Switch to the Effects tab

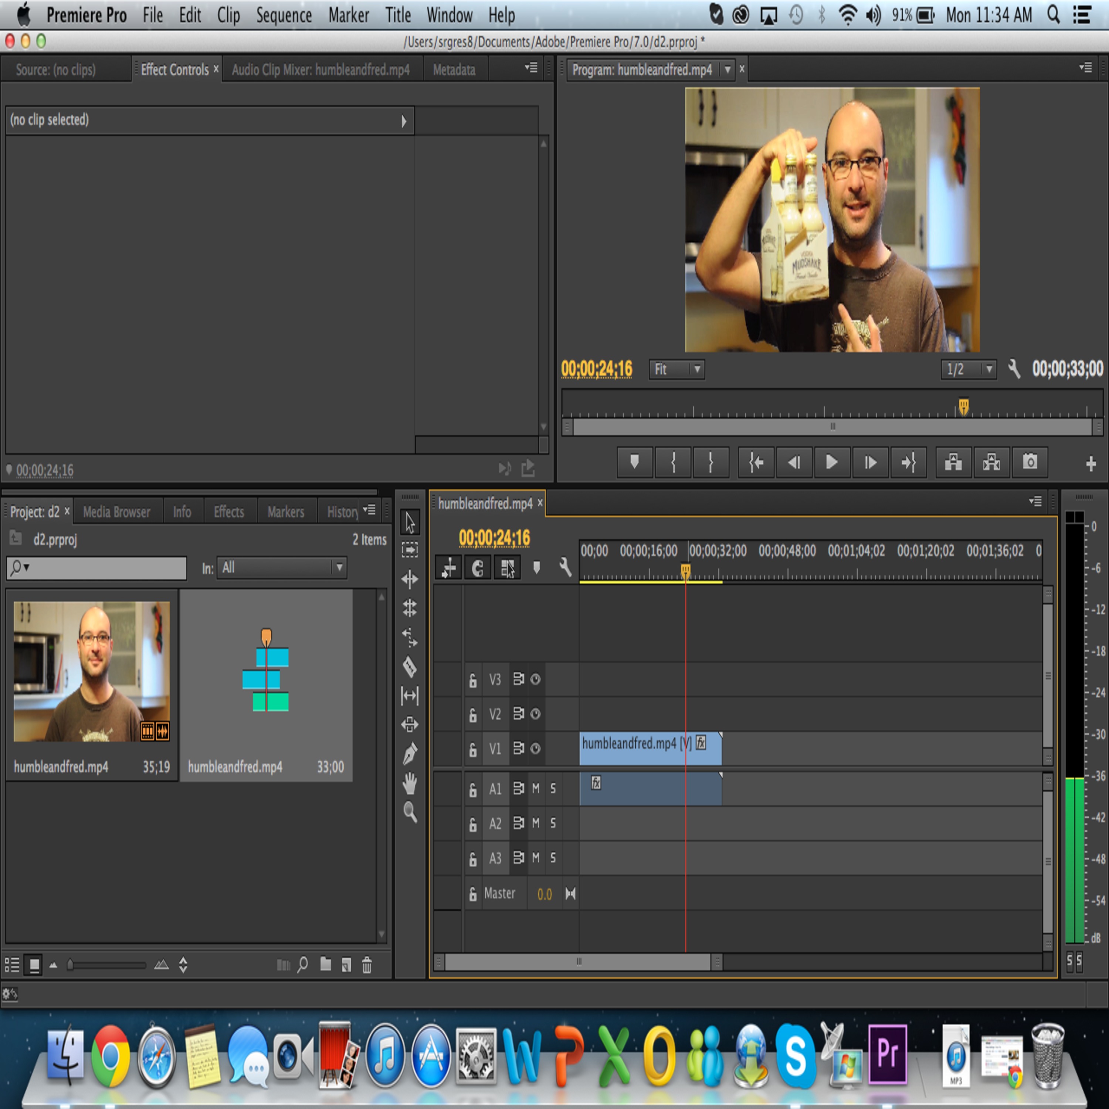228,512
